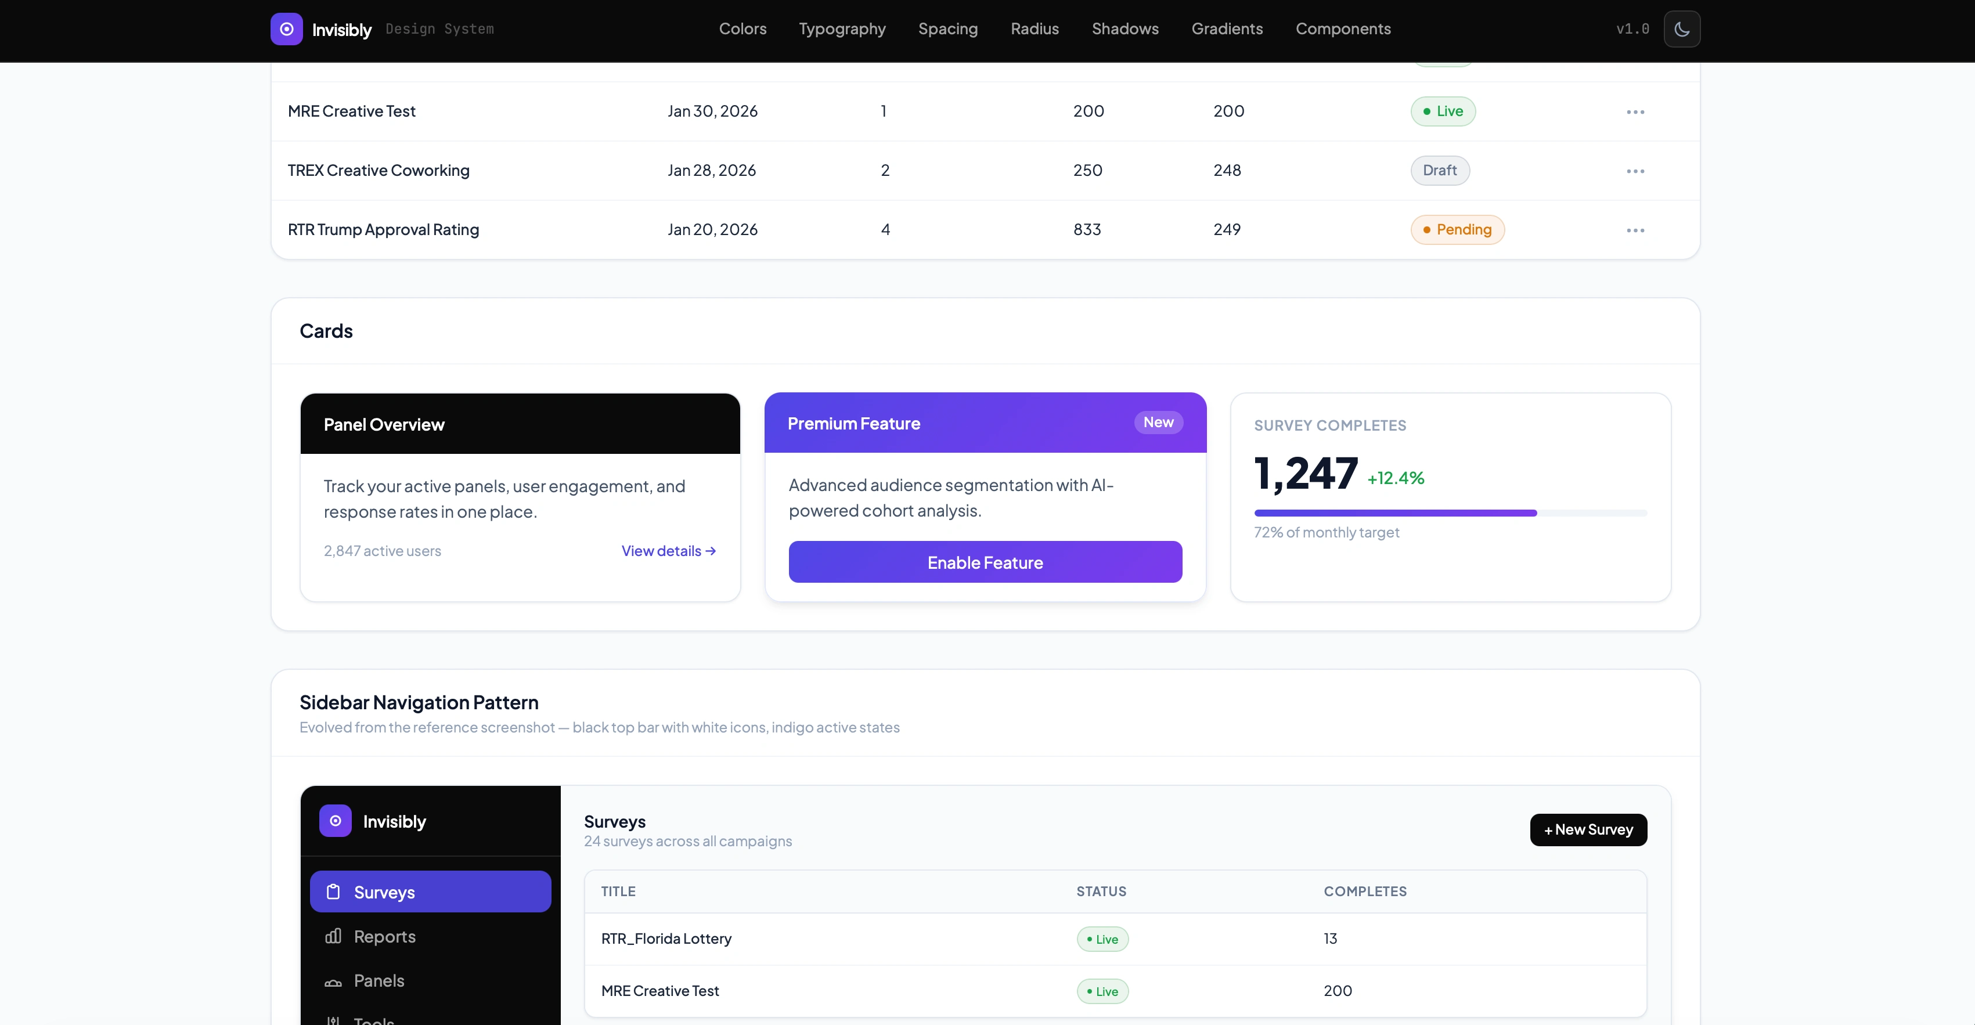Screen dimensions: 1975x1025
Task: Go to the Components section
Action: 1342,29
